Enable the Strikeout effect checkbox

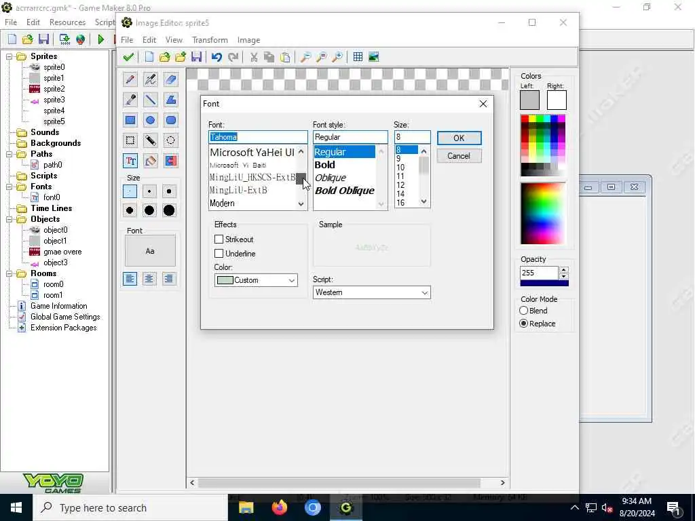tap(219, 239)
